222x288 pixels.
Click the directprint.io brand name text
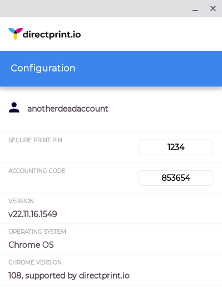click(52, 35)
